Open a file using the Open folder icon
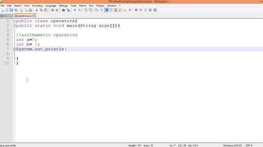The image size is (263, 147). point(7,10)
